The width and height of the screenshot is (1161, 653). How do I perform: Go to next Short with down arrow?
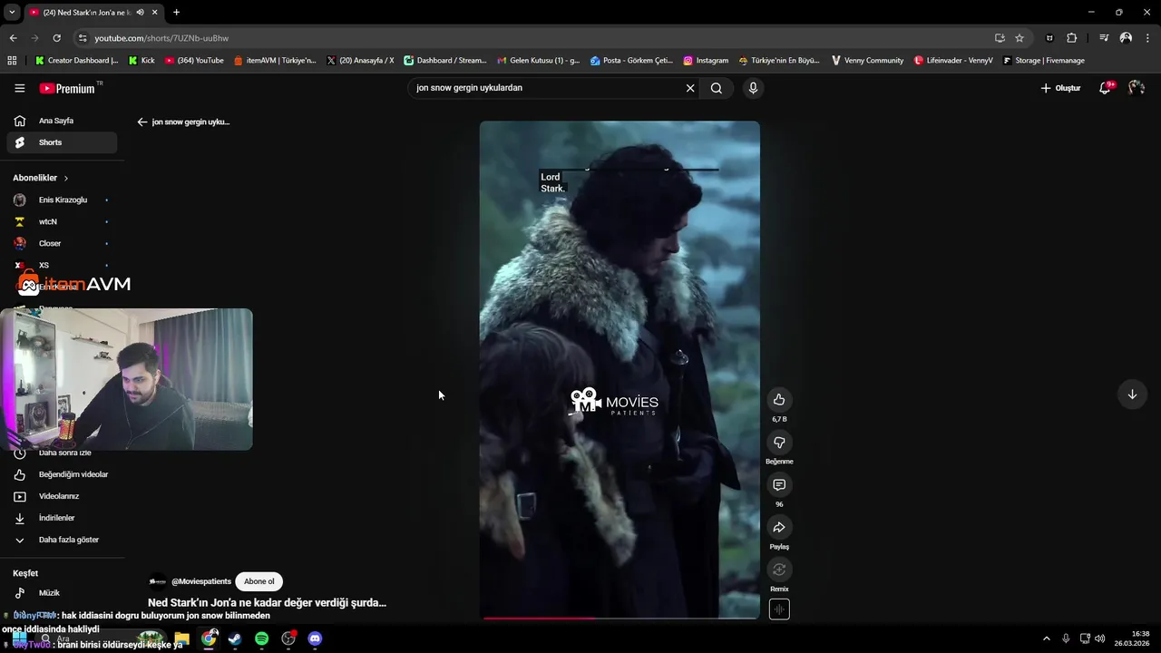coord(1132,394)
